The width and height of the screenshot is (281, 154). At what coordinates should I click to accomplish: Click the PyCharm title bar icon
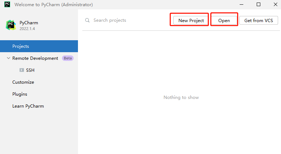[7, 4]
